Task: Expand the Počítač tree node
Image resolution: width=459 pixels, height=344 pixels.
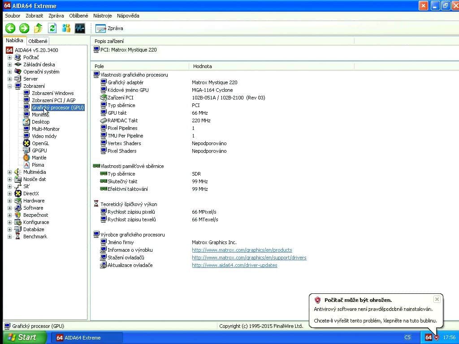Action: click(x=10, y=58)
